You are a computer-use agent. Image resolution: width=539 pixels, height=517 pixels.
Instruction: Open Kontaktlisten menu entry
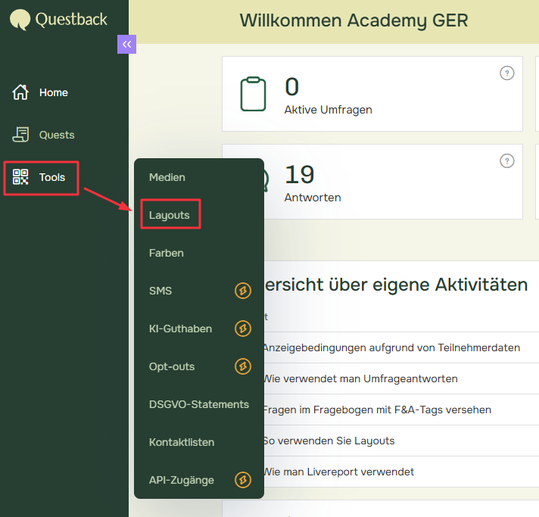(x=182, y=442)
